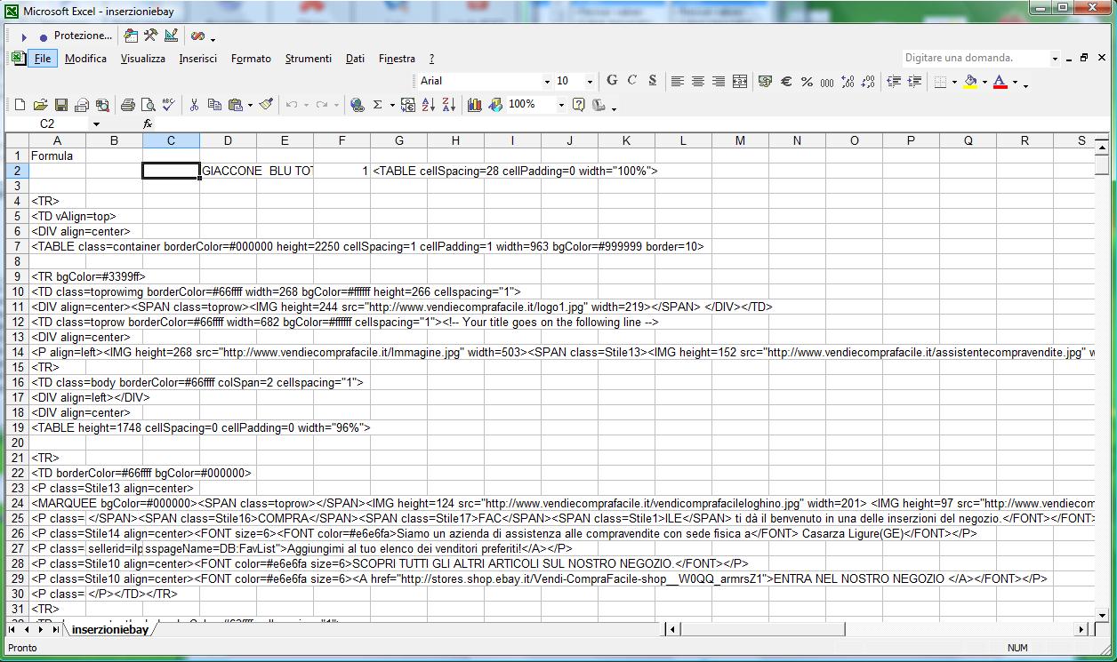Click the Protezione... toolbar button
The image size is (1117, 662).
(83, 36)
